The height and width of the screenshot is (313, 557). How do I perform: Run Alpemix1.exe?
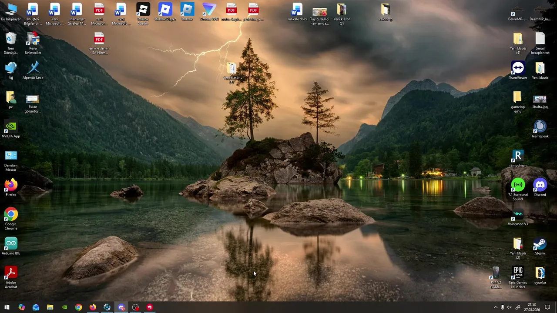coord(33,71)
